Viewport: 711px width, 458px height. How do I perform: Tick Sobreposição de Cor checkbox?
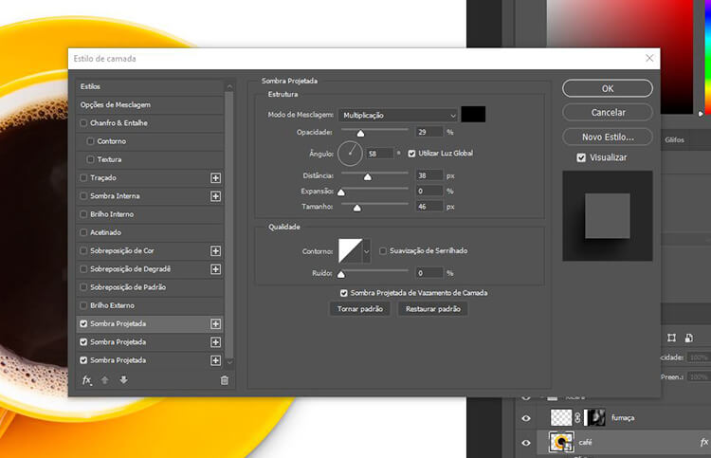[x=83, y=250]
